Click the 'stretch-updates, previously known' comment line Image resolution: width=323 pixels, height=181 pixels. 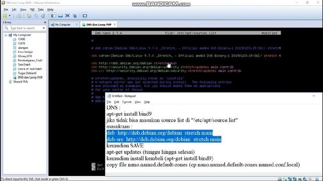pos(137,78)
